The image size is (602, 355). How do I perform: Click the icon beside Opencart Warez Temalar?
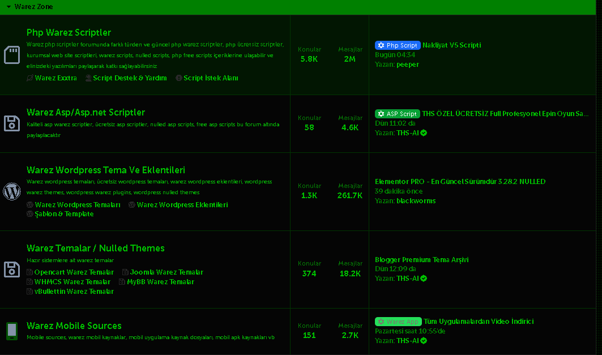29,272
